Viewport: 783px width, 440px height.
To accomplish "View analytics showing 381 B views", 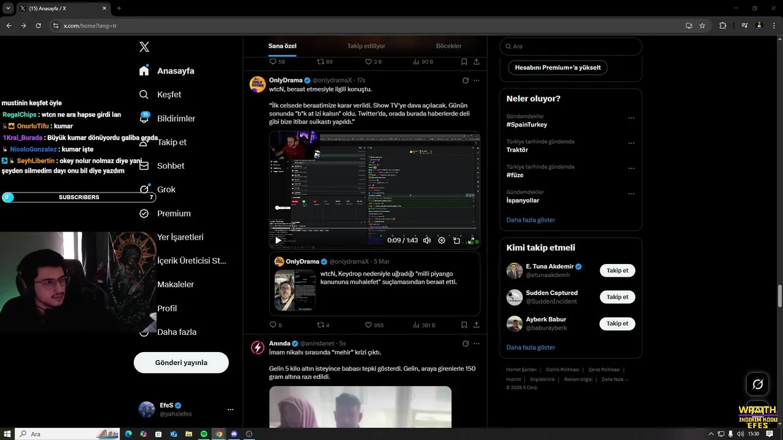I will click(424, 325).
